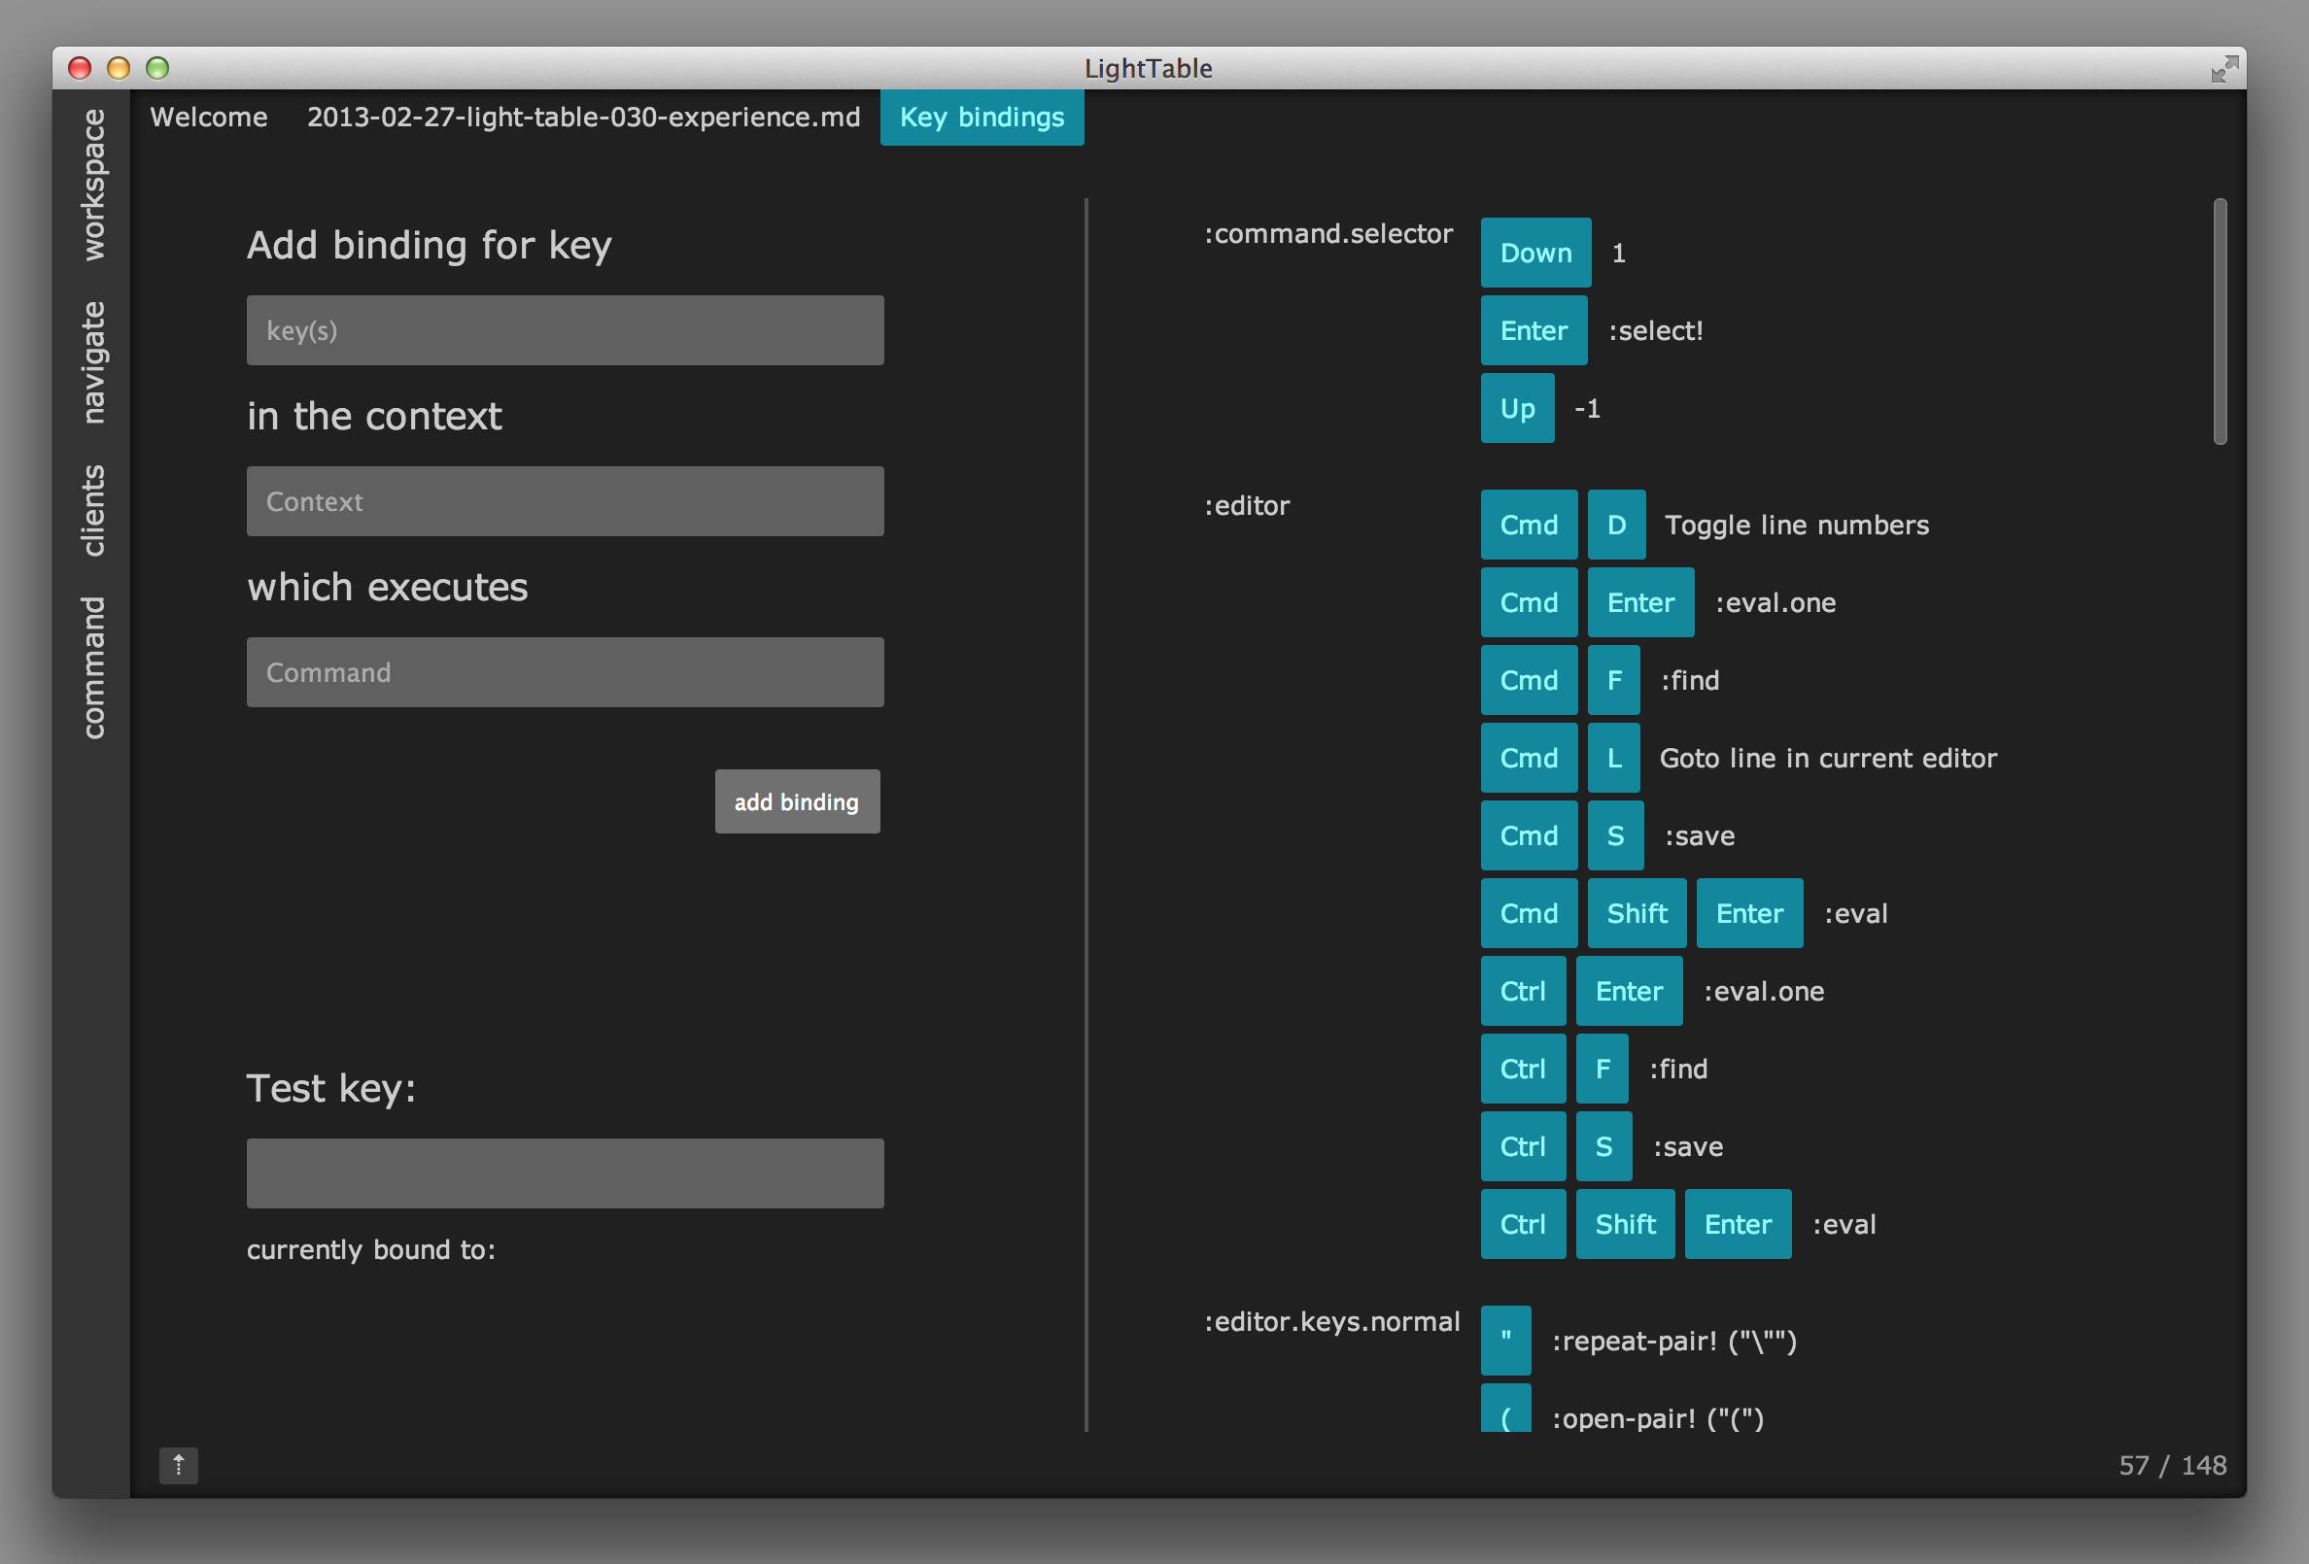
Task: Click the 'Goto line in current editor' text
Action: (x=1828, y=758)
